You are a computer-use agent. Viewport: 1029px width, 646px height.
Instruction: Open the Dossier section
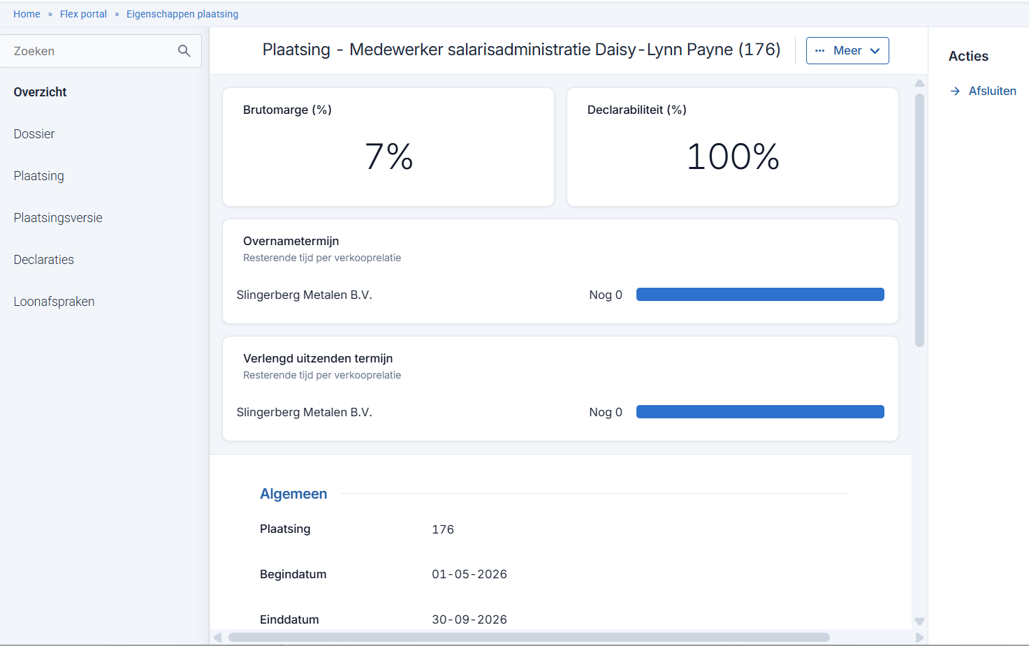(x=34, y=134)
